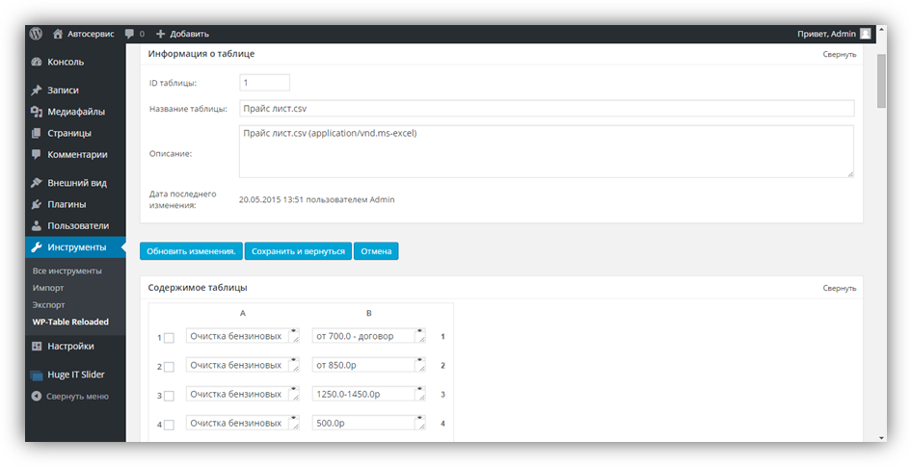Click the Комментарии comment icon

(x=37, y=154)
